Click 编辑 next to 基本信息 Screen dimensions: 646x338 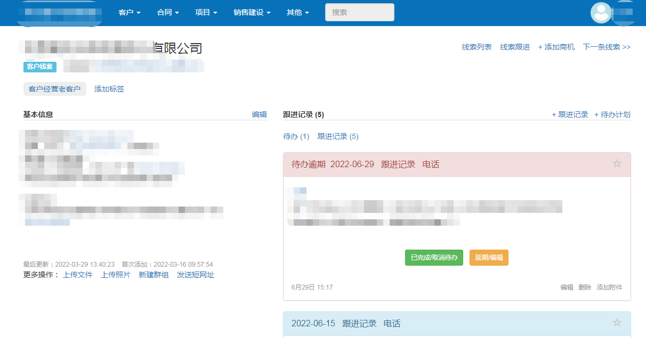[259, 114]
